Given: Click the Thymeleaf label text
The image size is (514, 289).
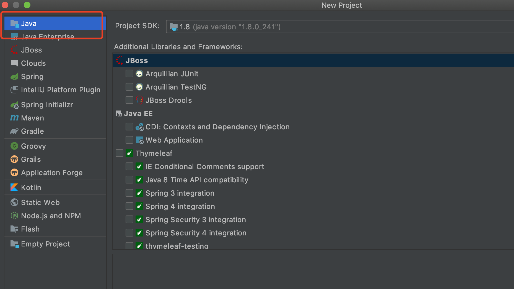Looking at the screenshot, I should pyautogui.click(x=154, y=153).
